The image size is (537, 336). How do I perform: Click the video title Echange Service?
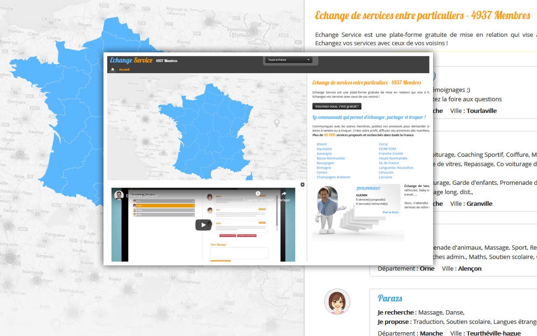[x=142, y=196]
